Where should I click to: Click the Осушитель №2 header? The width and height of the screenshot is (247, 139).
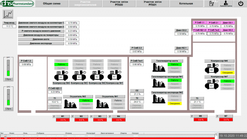[x=78, y=96]
